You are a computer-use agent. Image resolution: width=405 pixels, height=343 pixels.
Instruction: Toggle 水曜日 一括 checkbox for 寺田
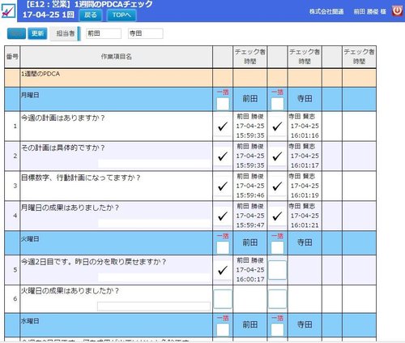(277, 330)
